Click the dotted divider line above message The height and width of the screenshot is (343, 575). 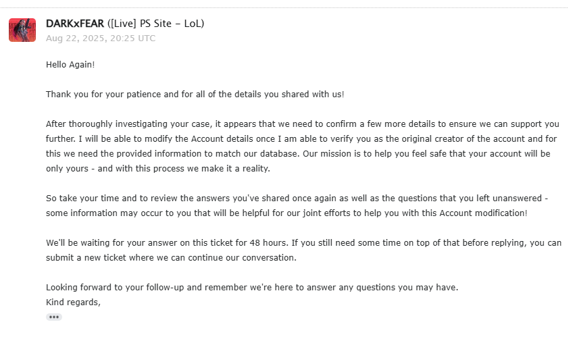288,7
